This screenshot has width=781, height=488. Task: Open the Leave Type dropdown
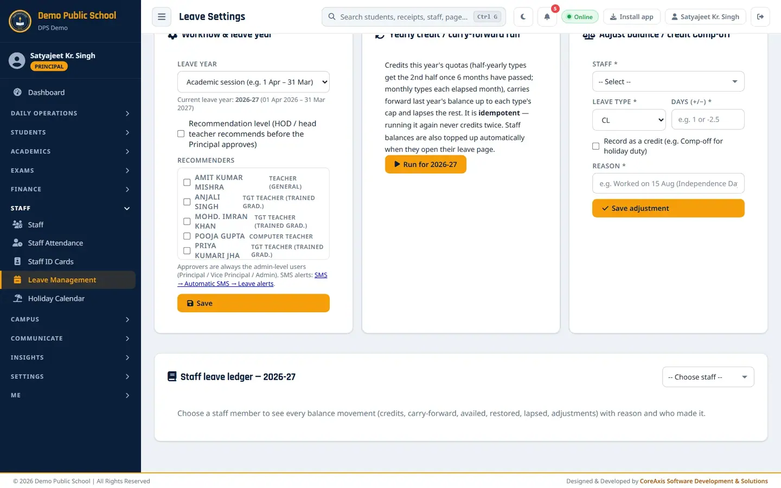[x=629, y=120]
